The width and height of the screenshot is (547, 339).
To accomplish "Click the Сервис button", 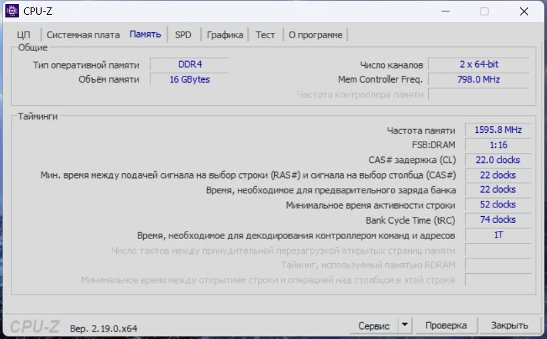I will [x=374, y=326].
